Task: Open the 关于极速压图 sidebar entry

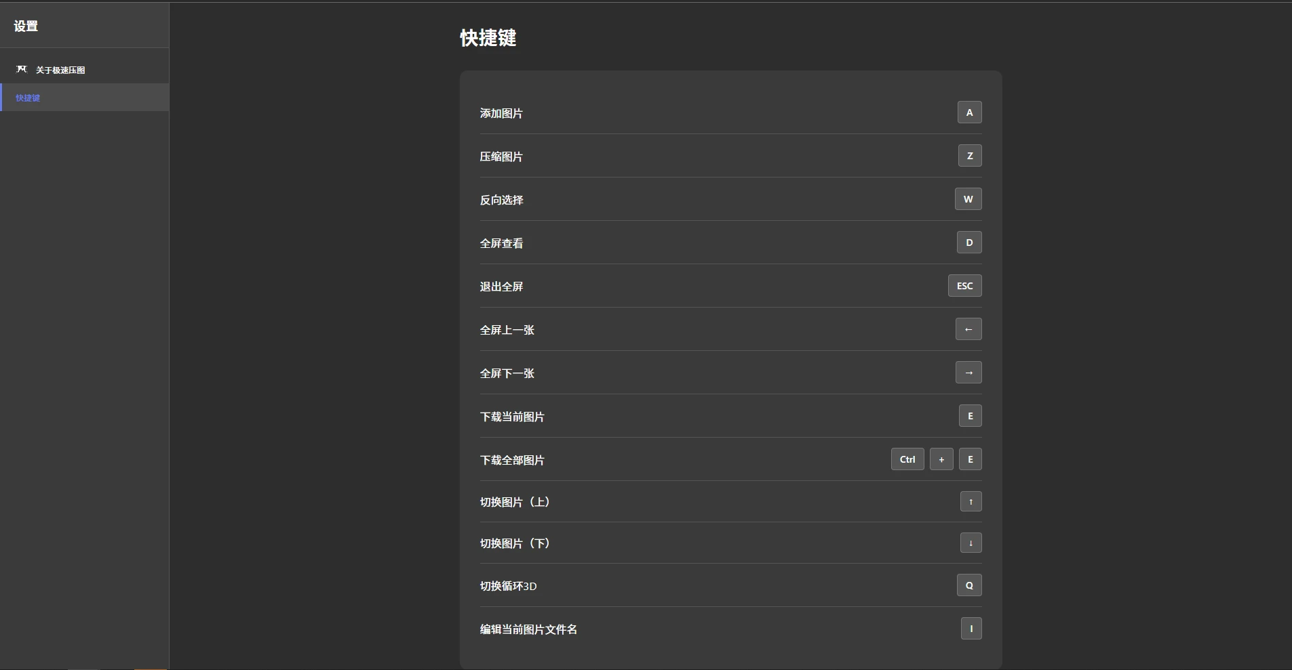Action: (60, 69)
